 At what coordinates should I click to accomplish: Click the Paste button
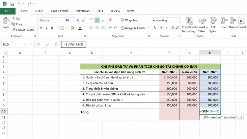6,24
